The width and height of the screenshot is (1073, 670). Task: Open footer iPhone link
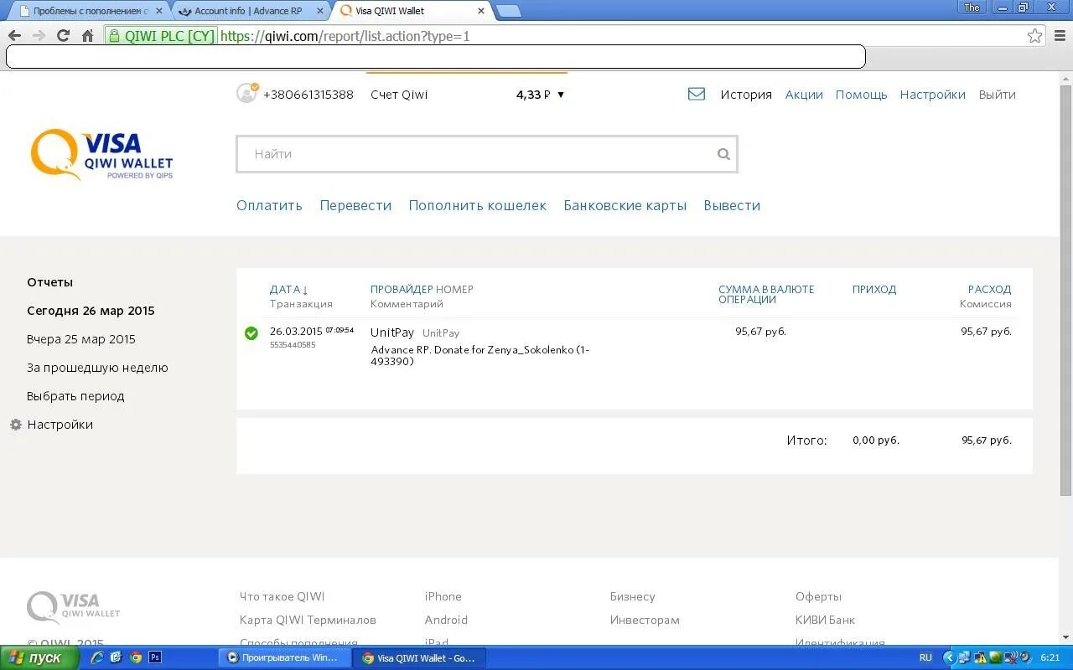(x=443, y=596)
